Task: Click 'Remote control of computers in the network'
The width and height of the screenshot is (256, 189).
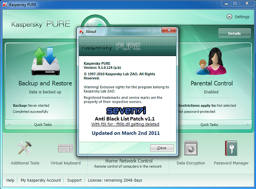Action: (128, 166)
